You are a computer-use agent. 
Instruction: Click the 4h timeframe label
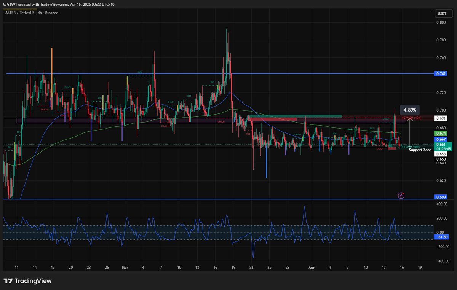[x=39, y=13]
